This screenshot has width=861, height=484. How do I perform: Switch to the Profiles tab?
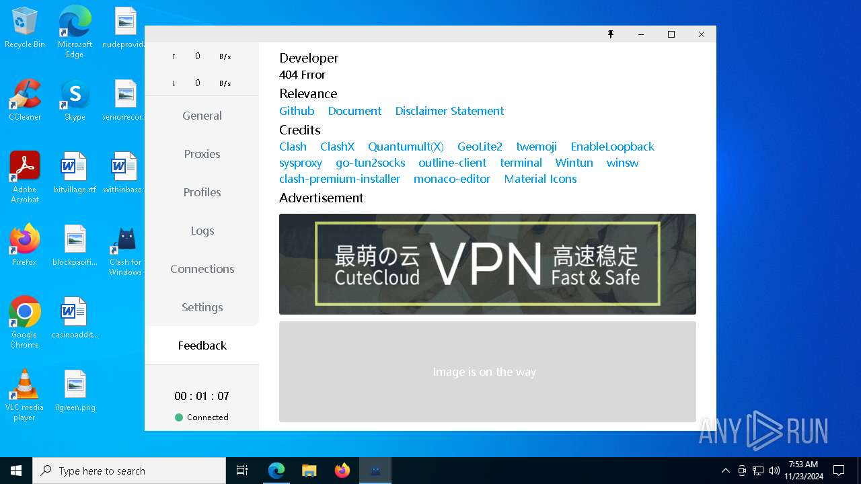click(x=202, y=192)
